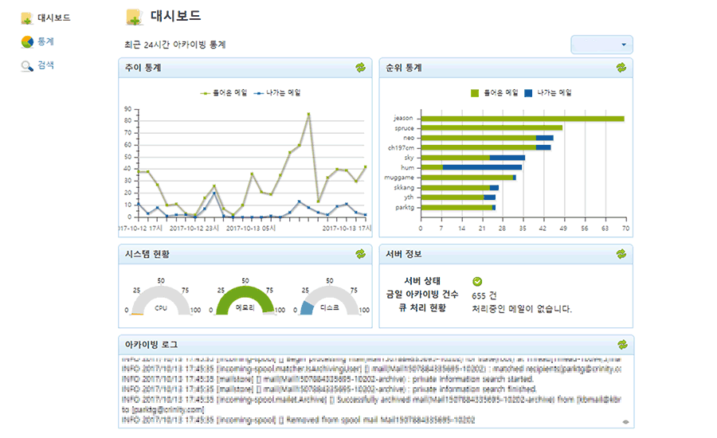Refresh the 시스템 현황 panel
Screen dimensions: 717x438
(x=361, y=254)
